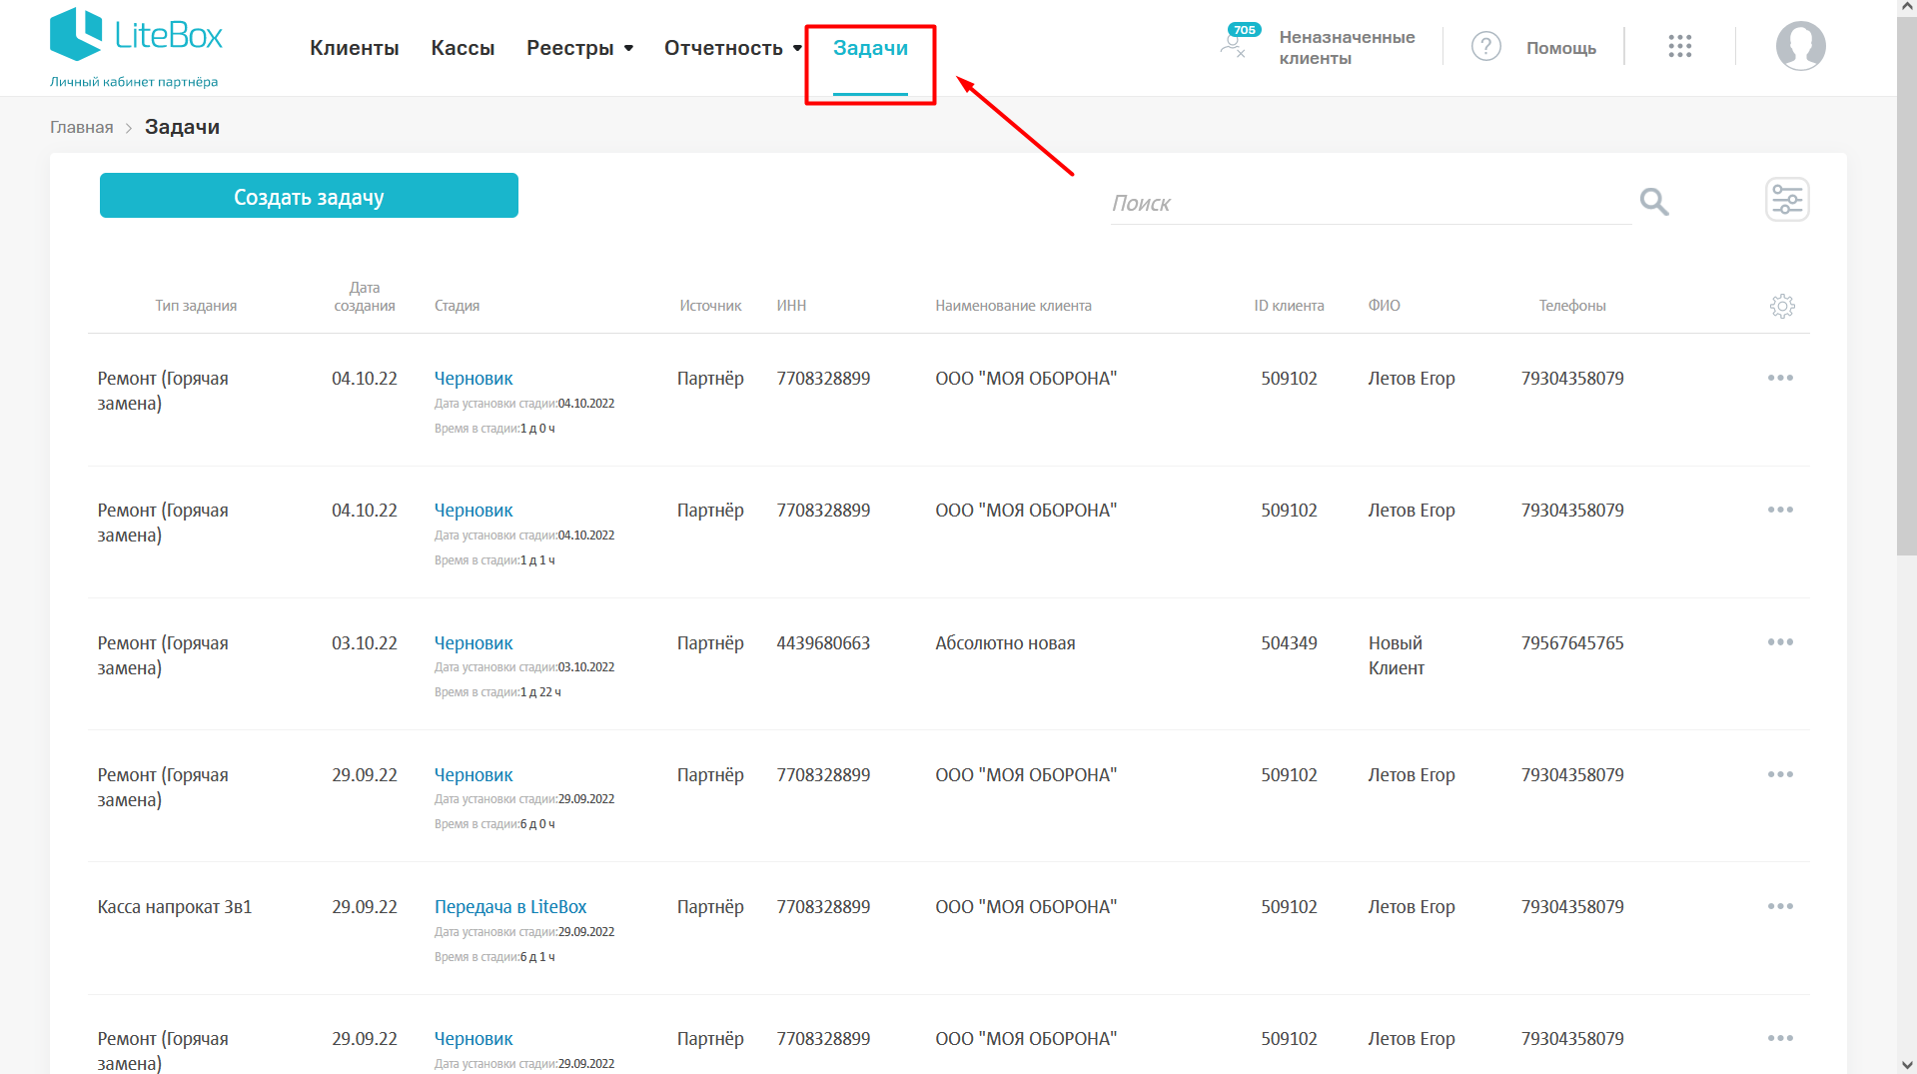Open actions menu for first 04.10.22 task
Image resolution: width=1917 pixels, height=1074 pixels.
coord(1780,378)
